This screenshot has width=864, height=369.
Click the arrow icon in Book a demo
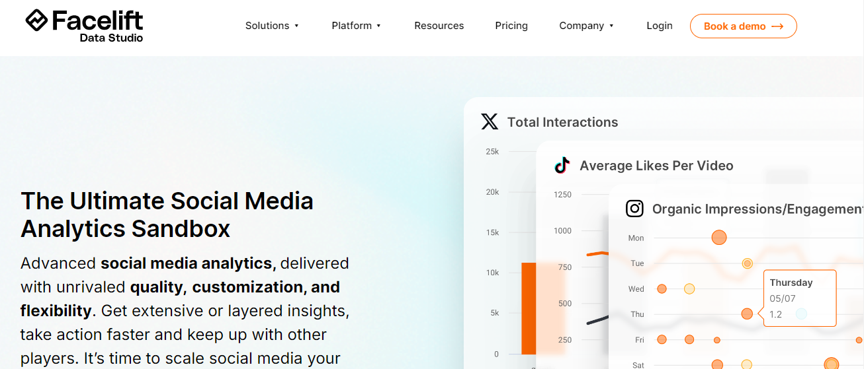pos(777,26)
